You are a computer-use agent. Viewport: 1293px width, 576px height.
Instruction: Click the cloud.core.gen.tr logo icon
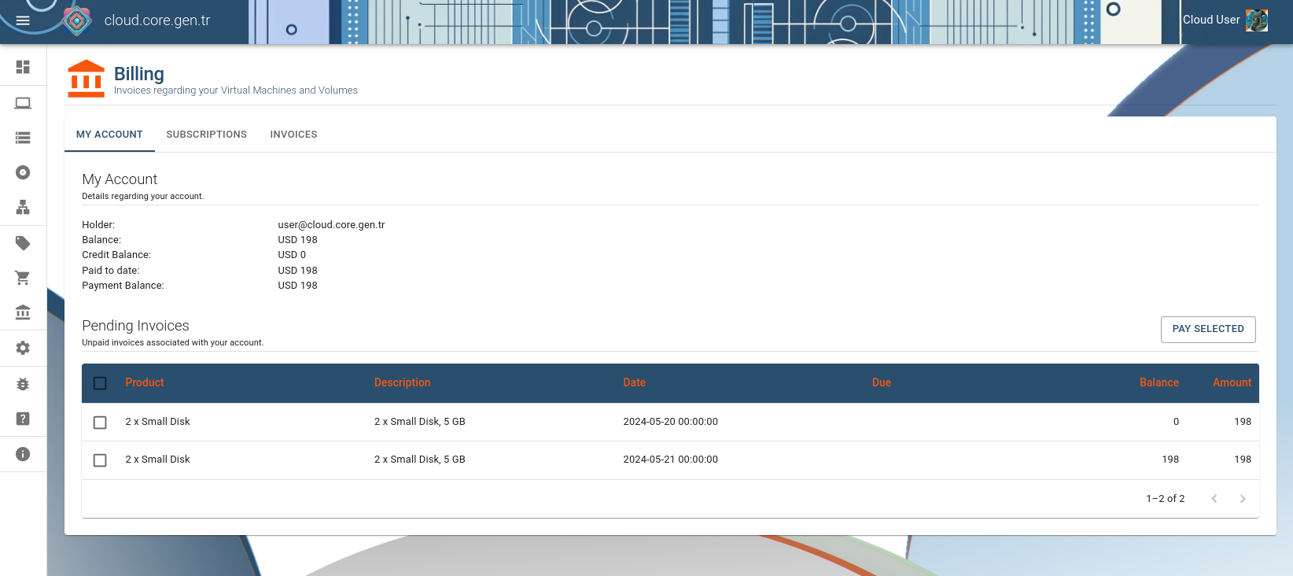tap(77, 20)
